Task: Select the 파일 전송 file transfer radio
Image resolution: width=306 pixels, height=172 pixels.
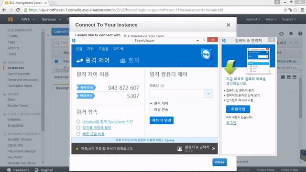Action: [151, 109]
